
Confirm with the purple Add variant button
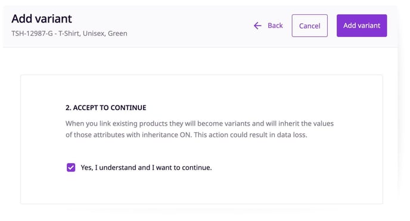[x=362, y=26]
